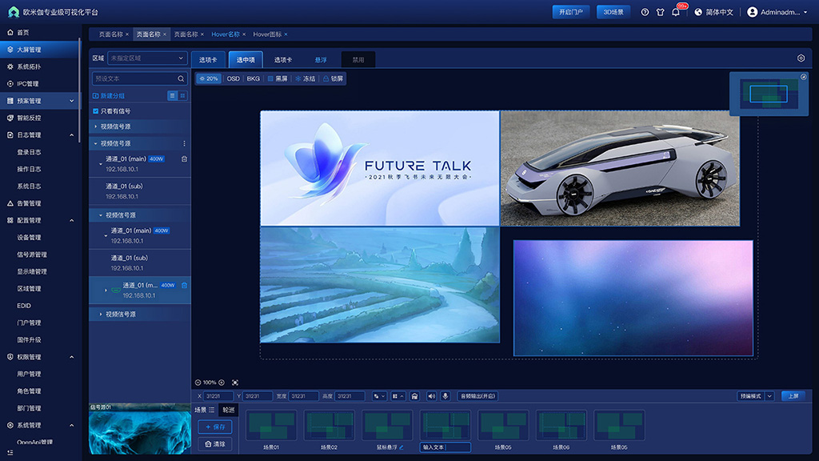Click the 开启门户 button

[571, 12]
